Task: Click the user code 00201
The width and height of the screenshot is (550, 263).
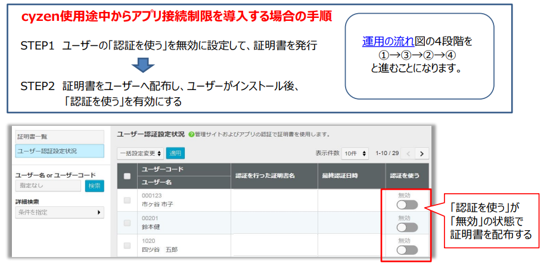Action: click(151, 218)
